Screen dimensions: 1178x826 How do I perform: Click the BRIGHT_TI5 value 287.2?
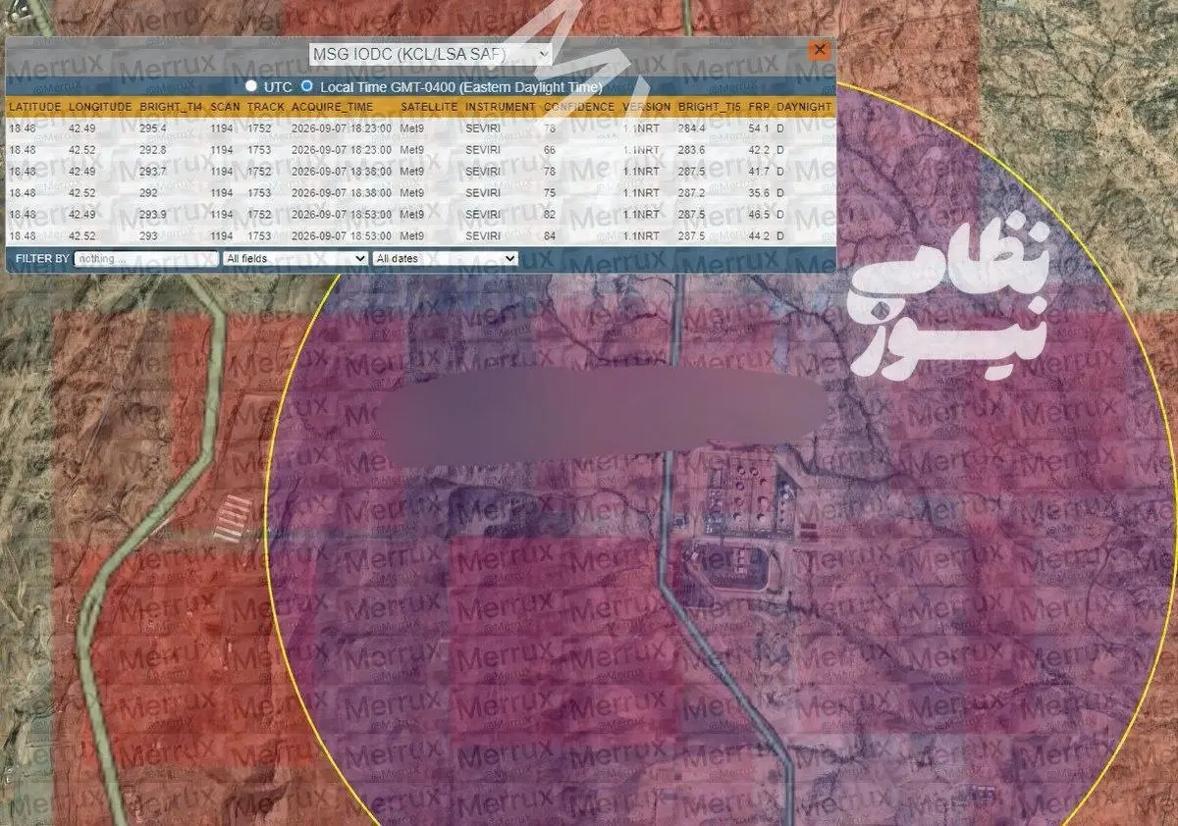(x=691, y=193)
